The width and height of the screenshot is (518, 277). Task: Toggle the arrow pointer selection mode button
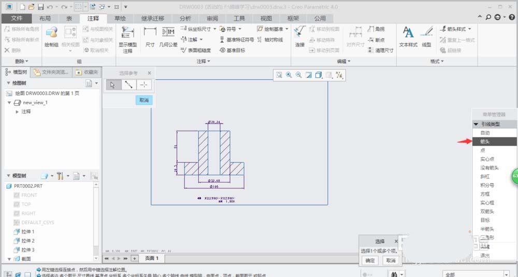pyautogui.click(x=113, y=85)
